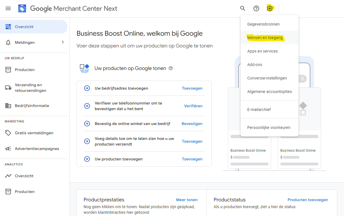Click the Bevestigen action for the online store
344x216 pixels.
(192, 124)
